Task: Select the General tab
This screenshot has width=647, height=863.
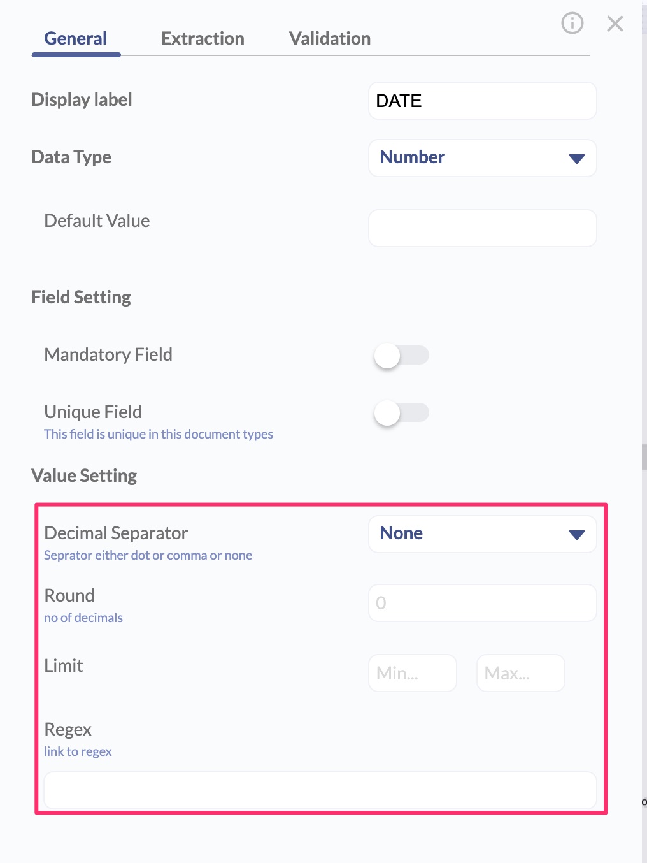Action: tap(75, 38)
